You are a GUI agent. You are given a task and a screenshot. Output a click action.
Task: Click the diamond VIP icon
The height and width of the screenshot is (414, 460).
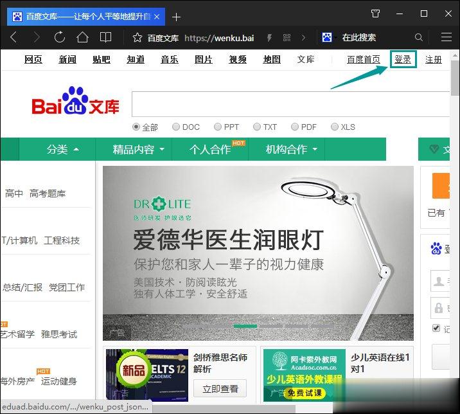coord(434,149)
